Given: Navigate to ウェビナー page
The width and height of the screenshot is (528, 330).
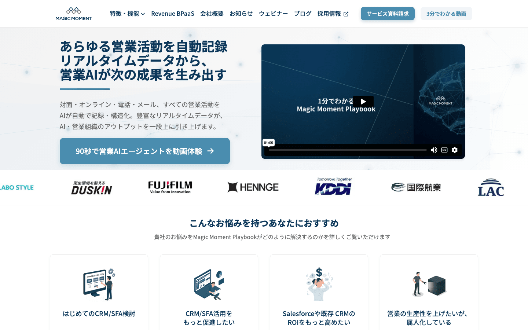Looking at the screenshot, I should click(274, 14).
